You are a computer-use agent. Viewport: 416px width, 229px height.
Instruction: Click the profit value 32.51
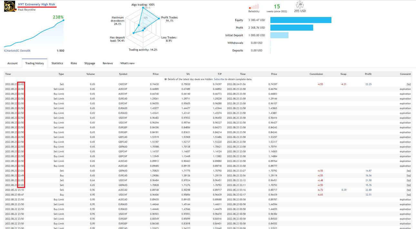pyautogui.click(x=368, y=195)
